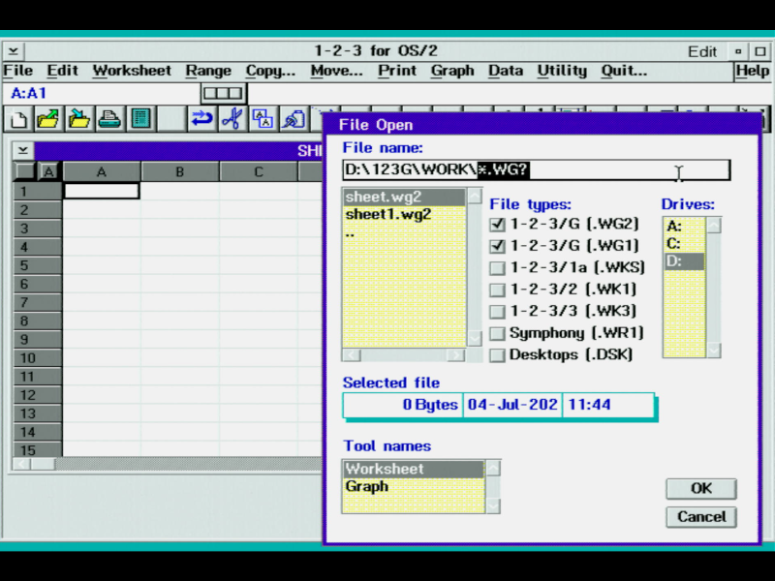Viewport: 775px width, 581px height.
Task: Click column header C in the worksheet
Action: [259, 172]
